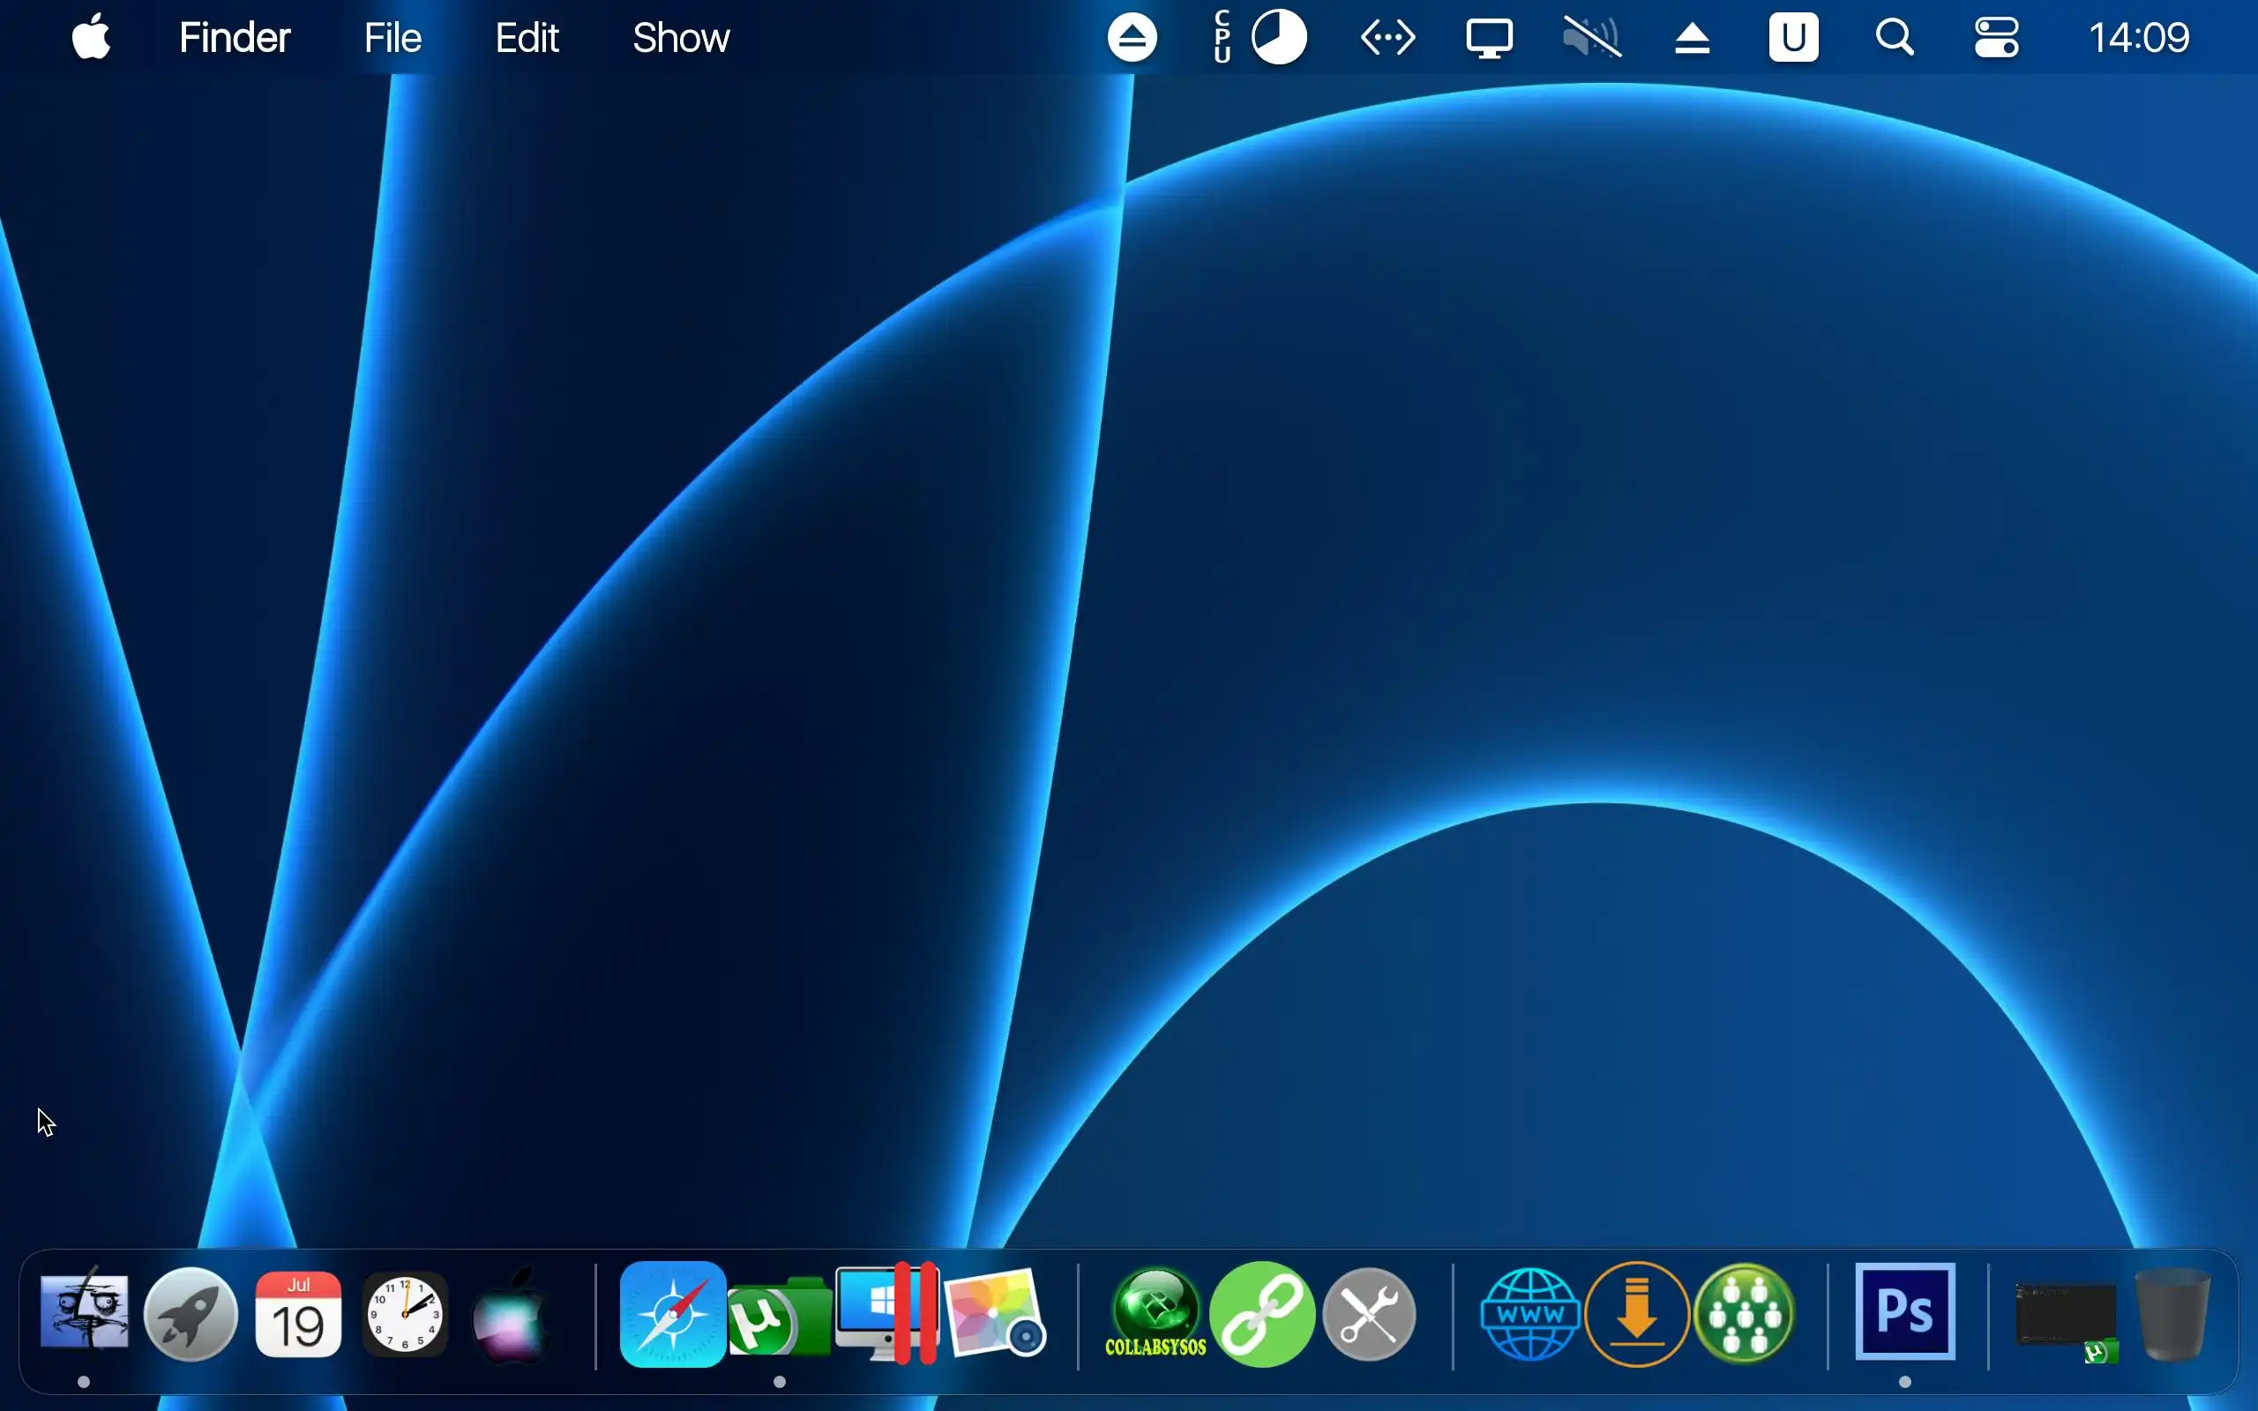This screenshot has width=2258, height=1411.
Task: Open Launchpad rocket icon
Action: pos(191,1314)
